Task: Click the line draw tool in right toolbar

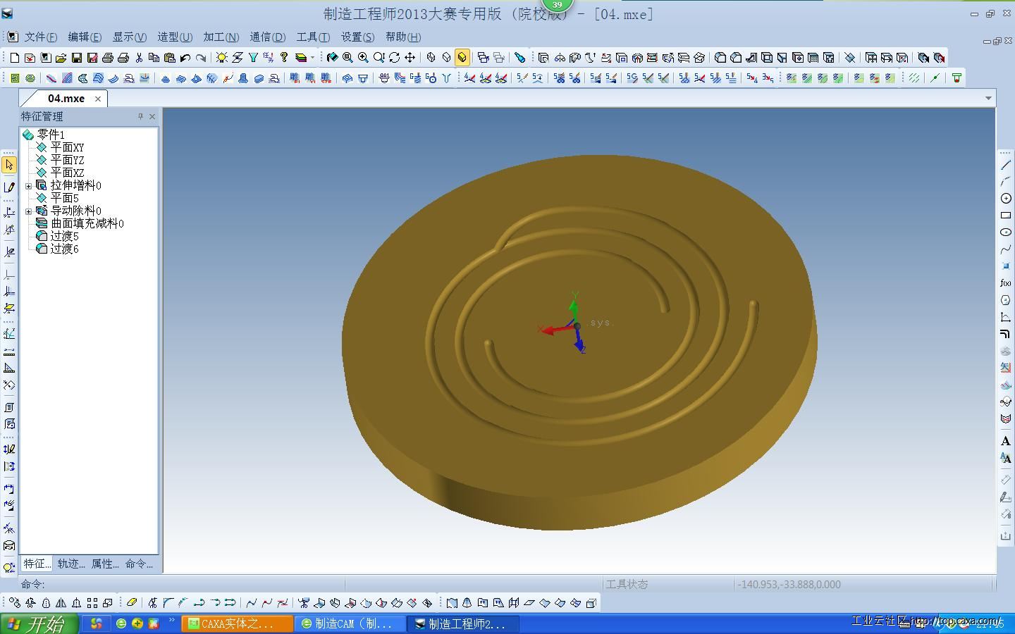Action: 1006,165
